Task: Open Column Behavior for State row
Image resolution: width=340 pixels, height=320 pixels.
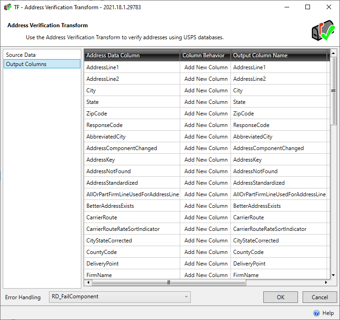Action: pos(206,102)
